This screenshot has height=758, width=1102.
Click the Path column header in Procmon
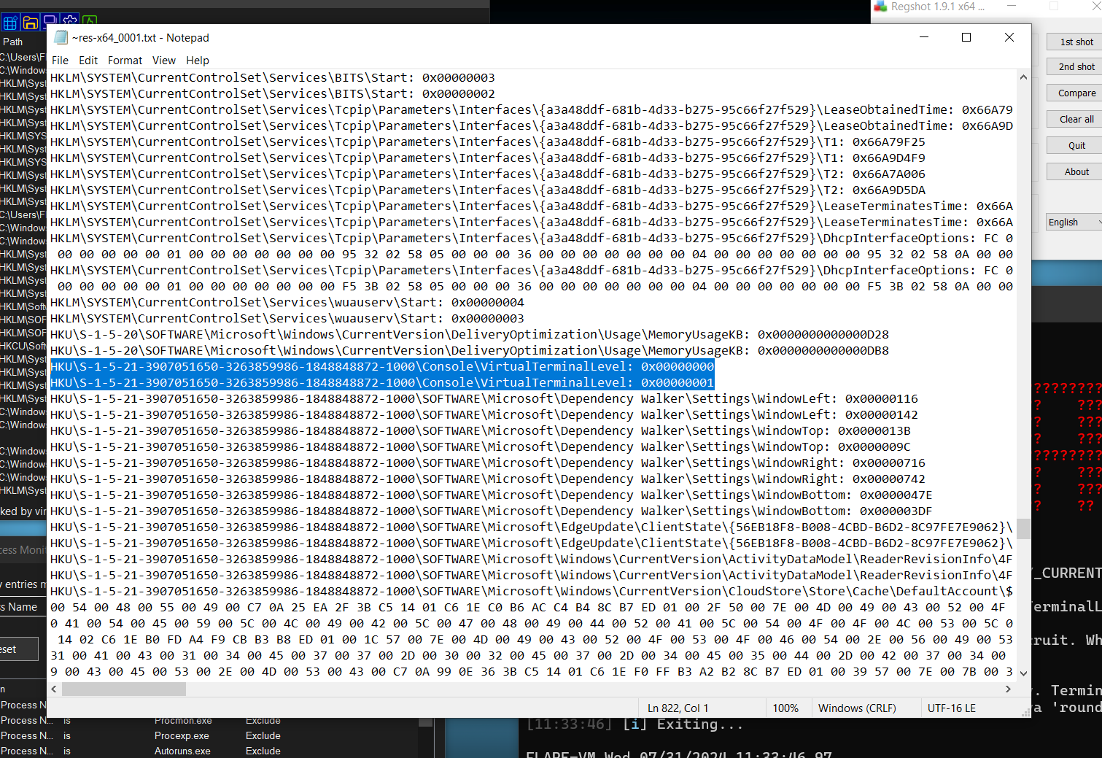[x=13, y=42]
